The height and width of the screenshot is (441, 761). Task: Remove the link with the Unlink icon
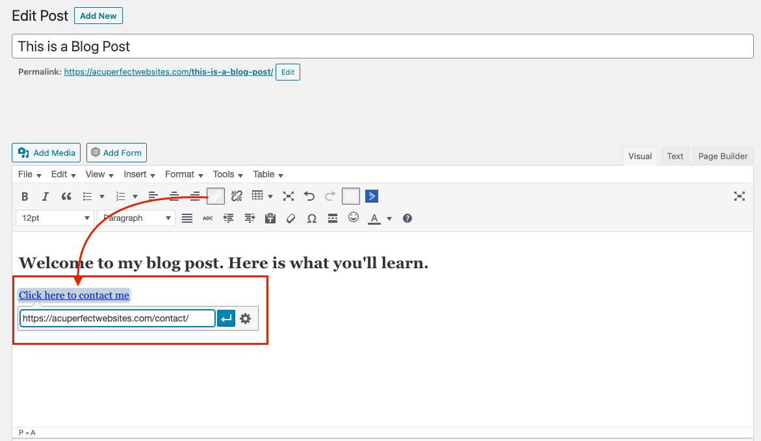tap(237, 195)
